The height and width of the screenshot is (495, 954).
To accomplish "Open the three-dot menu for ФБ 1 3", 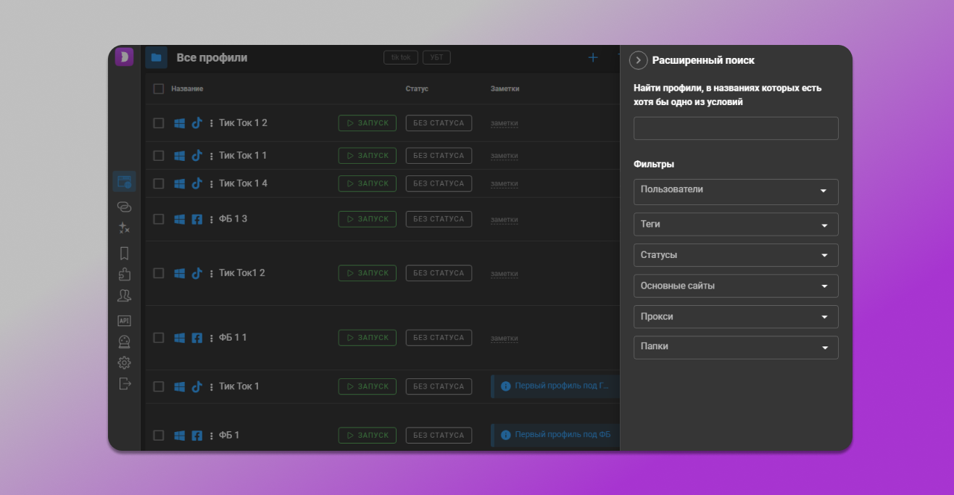I will 212,220.
